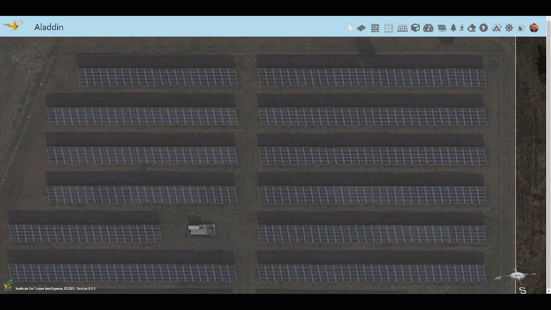Image resolution: width=551 pixels, height=310 pixels.
Task: Click the eraser clear-scene icon
Action: click(x=471, y=28)
